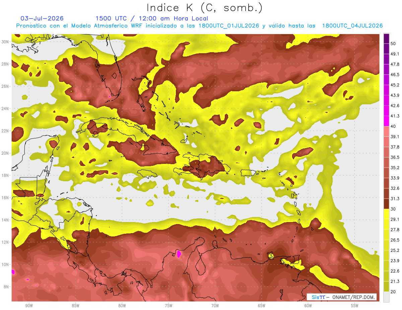402x310 pixels.
Task: Click the color bar value 23.9
Action: (x=395, y=261)
